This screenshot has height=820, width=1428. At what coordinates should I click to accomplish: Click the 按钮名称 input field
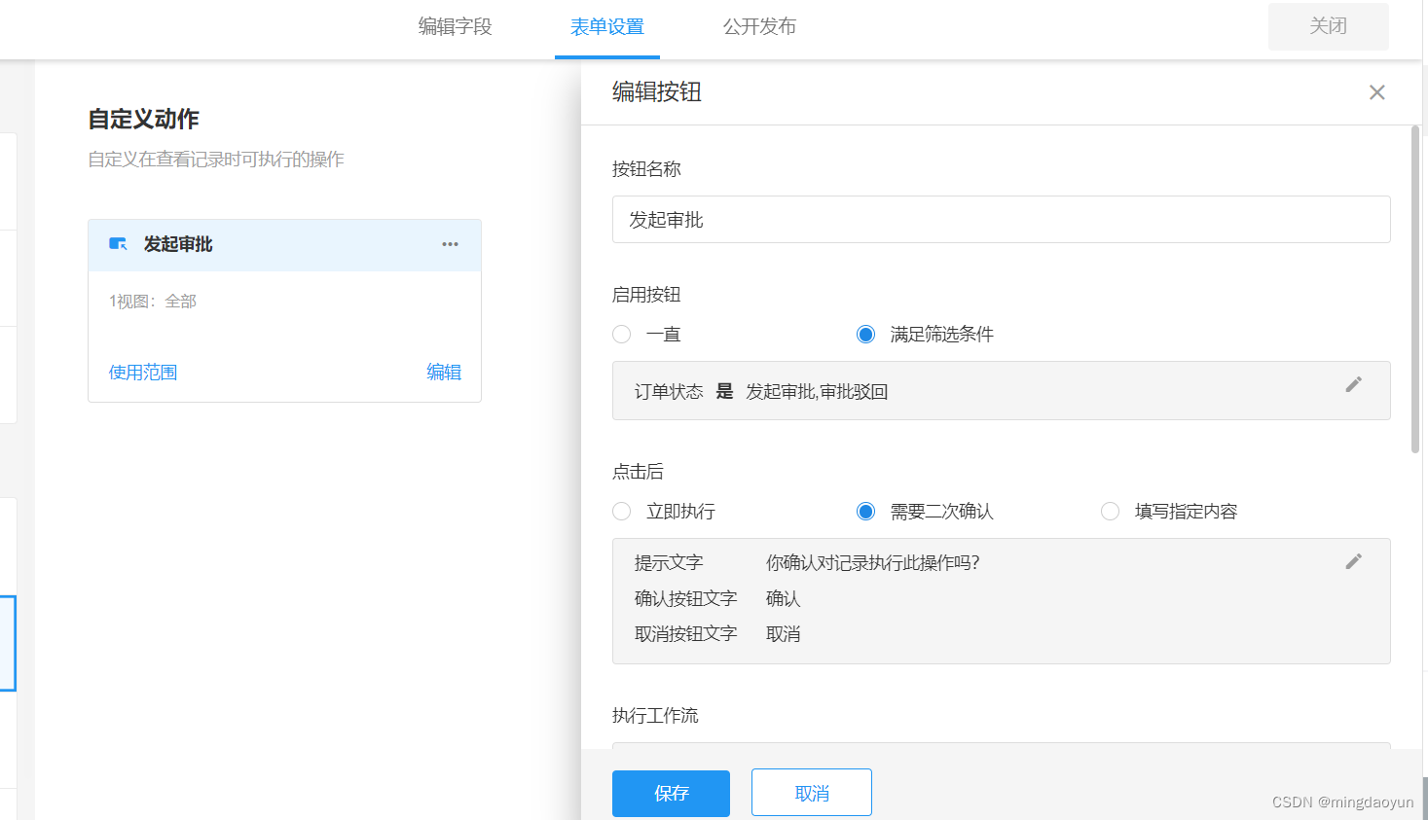point(1001,219)
